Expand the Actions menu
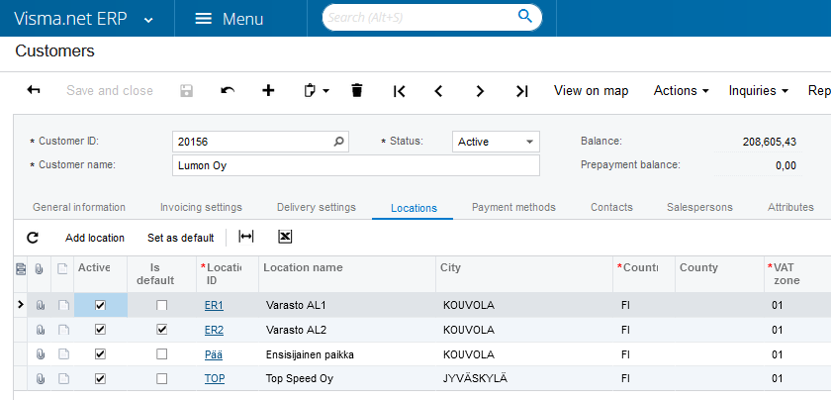This screenshot has height=400, width=831. [681, 91]
